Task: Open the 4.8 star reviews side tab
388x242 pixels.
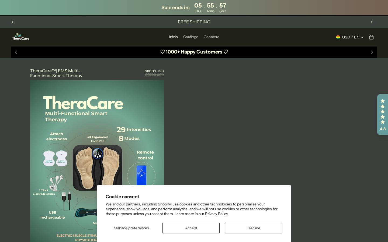Action: (x=383, y=115)
